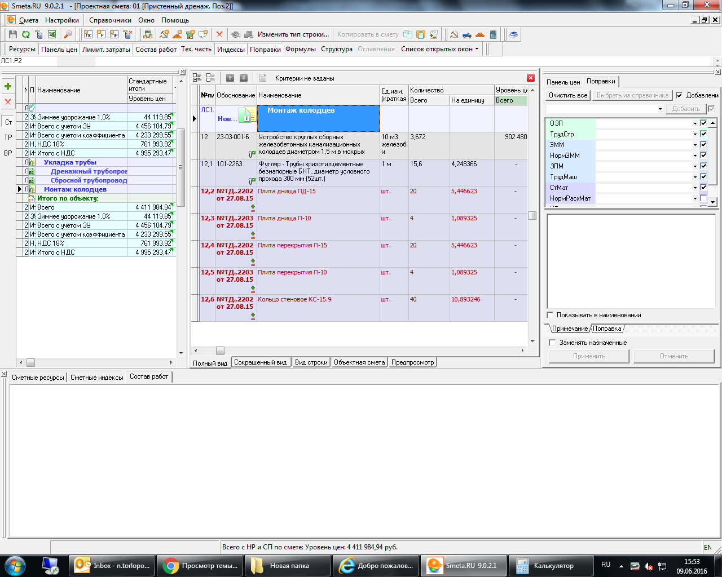Screen dimensions: 722x577
Task: Click the move down arrow icon
Action: [244, 78]
